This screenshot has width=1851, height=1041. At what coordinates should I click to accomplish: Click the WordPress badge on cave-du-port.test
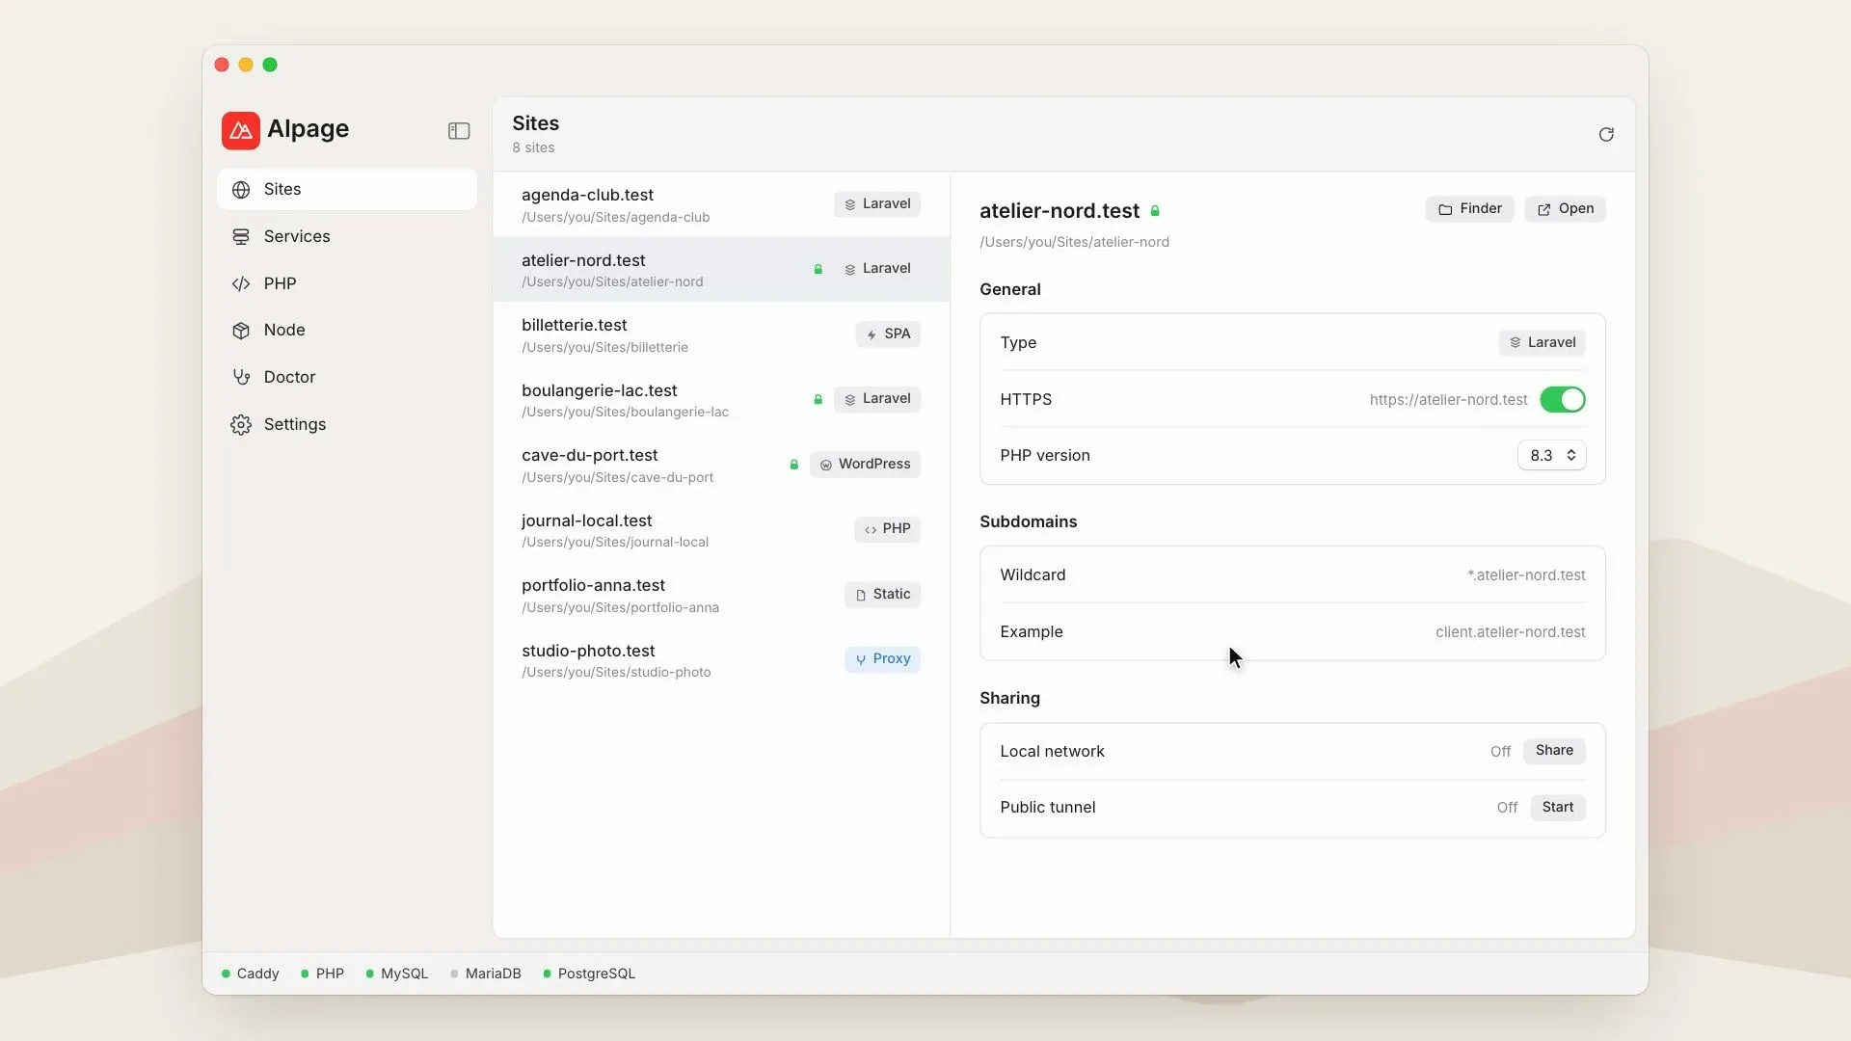click(865, 465)
